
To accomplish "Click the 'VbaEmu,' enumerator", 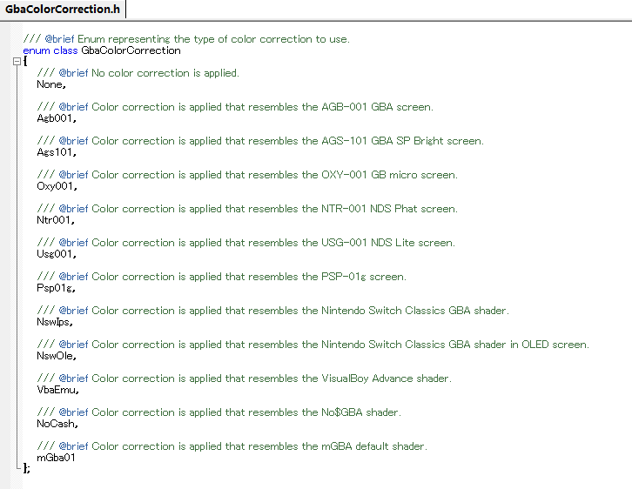I will [x=57, y=390].
